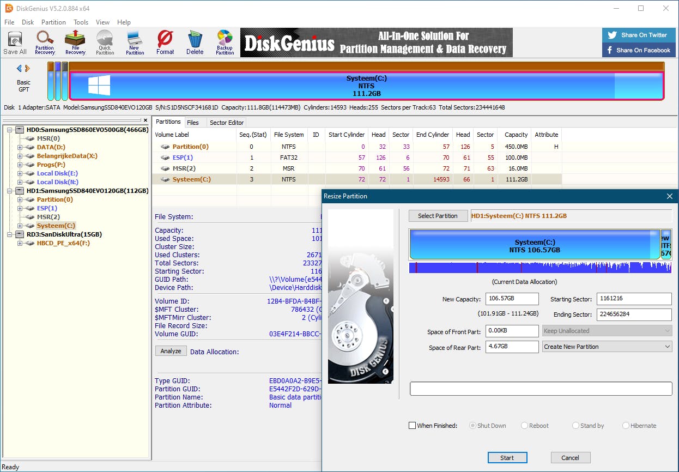
Task: Select MSR(2) row icon in table
Action: tap(165, 168)
